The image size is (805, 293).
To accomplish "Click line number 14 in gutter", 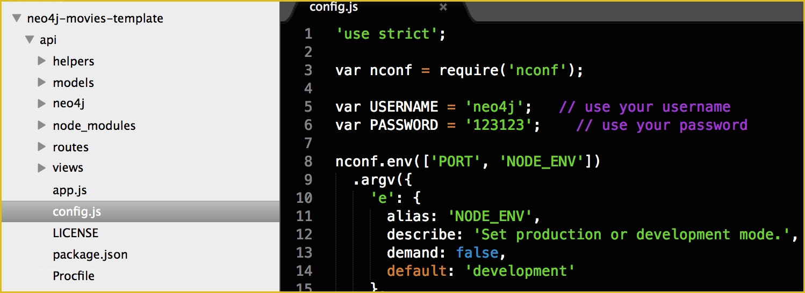I will [x=304, y=271].
